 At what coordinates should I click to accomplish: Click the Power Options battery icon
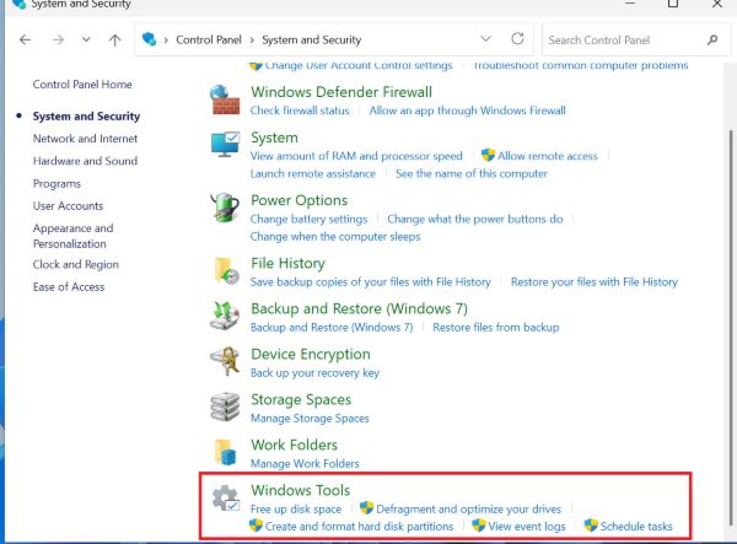click(225, 209)
